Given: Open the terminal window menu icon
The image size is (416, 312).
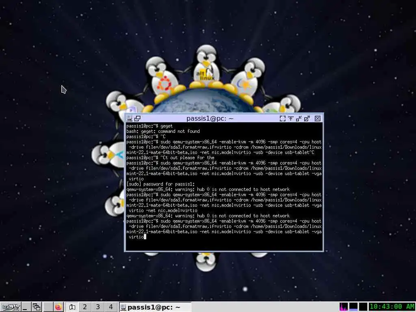Looking at the screenshot, I should tap(129, 118).
